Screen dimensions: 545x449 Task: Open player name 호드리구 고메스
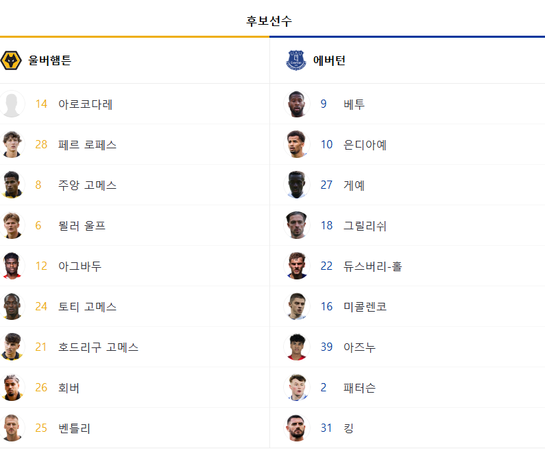point(98,347)
